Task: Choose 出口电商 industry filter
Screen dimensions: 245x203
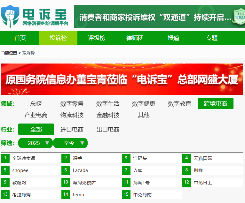Action: (x=108, y=129)
